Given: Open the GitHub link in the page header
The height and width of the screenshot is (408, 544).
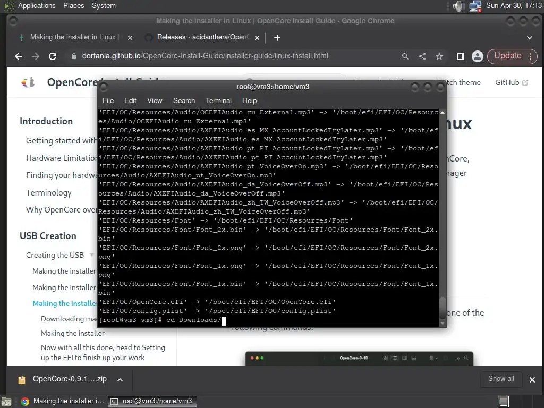Looking at the screenshot, I should [511, 82].
